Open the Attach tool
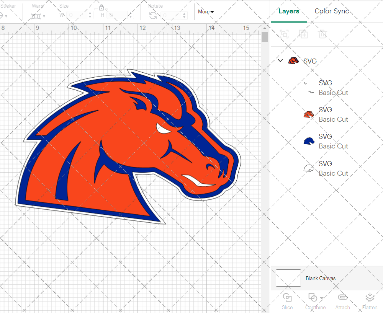This screenshot has height=313, width=383. tap(342, 300)
